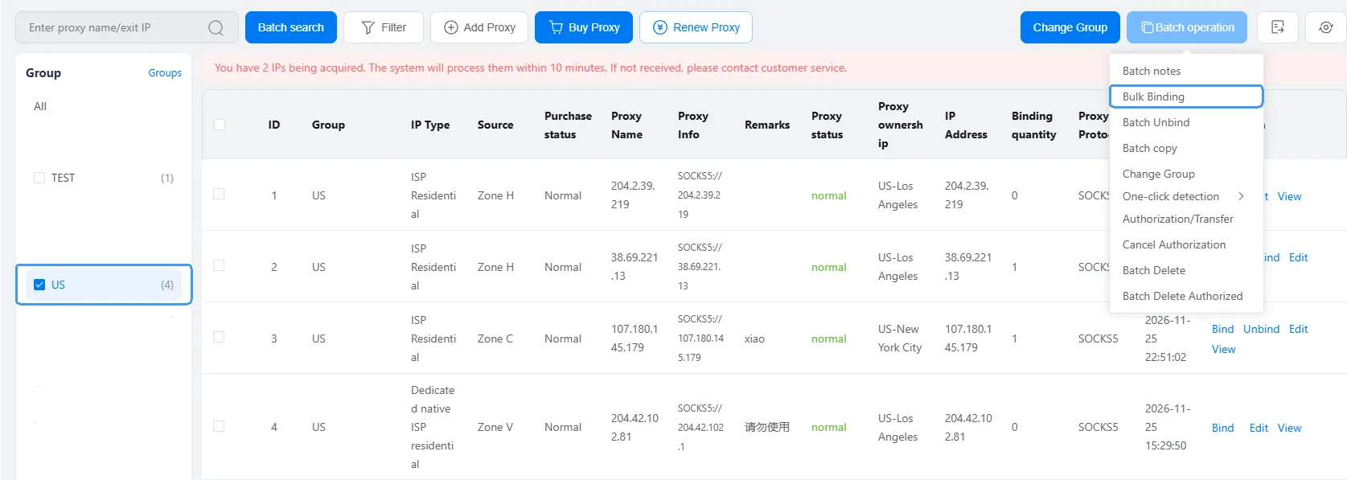The width and height of the screenshot is (1347, 480).
Task: Choose Bulk Binding menu item
Action: coord(1187,96)
